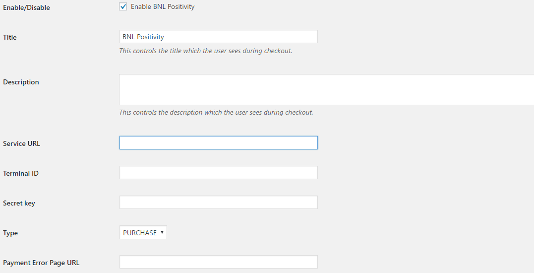534x273 pixels.
Task: Click the arrow on the PURCHASE dropdown
Action: point(162,232)
